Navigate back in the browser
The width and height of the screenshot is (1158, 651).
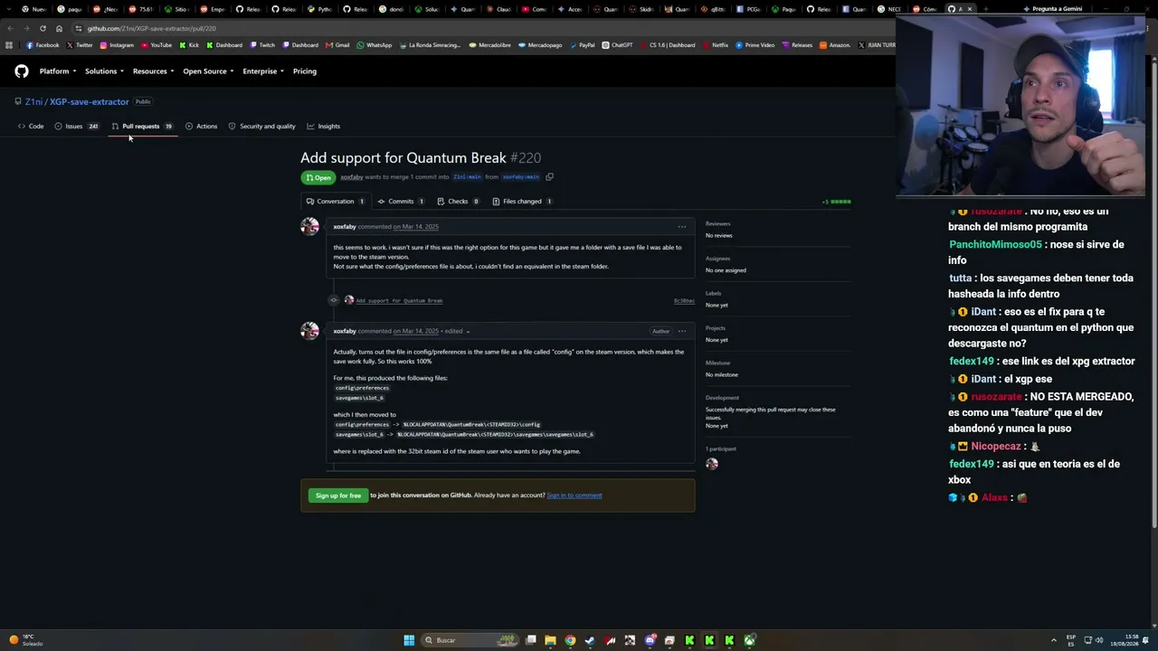coord(10,28)
